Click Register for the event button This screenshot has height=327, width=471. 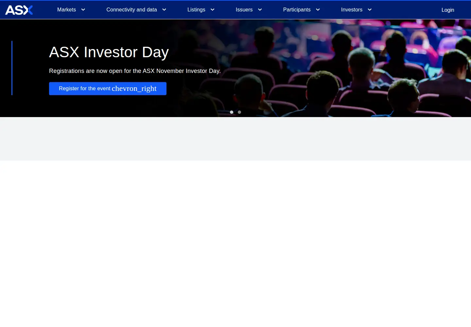[108, 89]
